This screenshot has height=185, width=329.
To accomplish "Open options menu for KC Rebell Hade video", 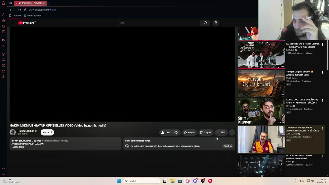I will click(322, 45).
